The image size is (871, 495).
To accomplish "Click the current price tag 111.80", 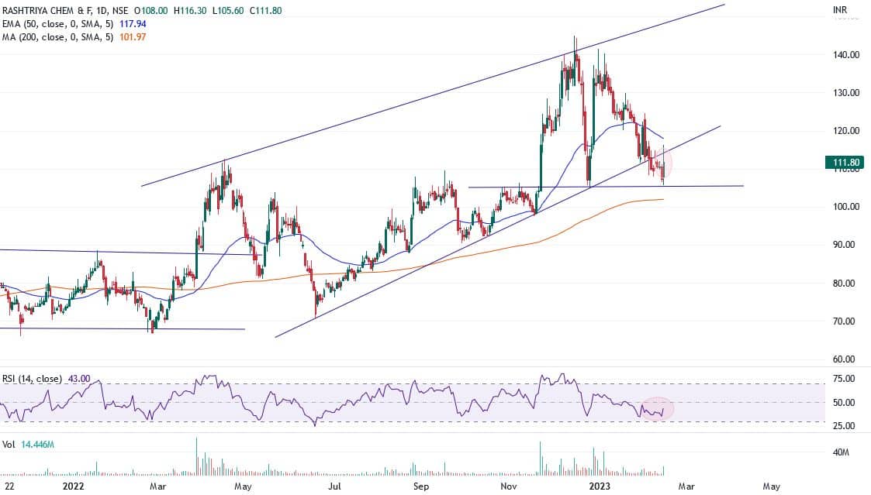I will pyautogui.click(x=843, y=162).
